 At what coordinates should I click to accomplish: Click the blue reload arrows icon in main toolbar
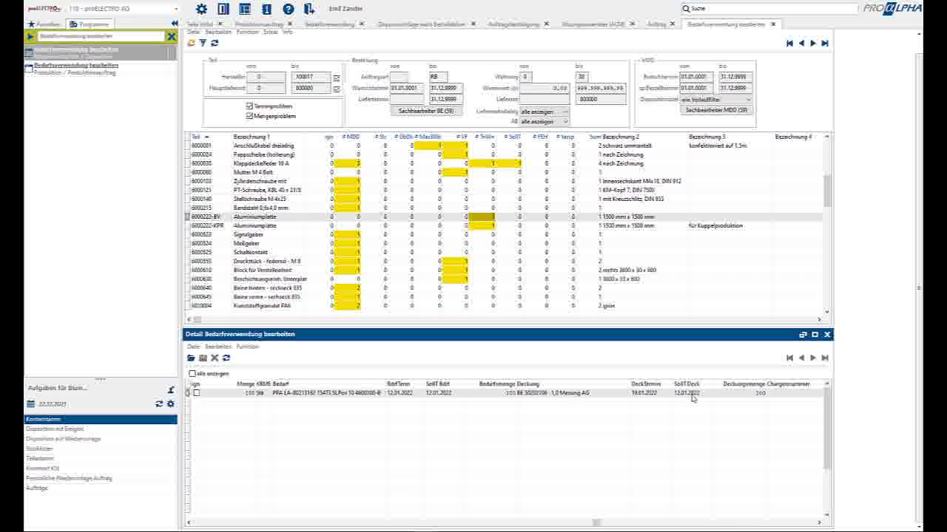click(215, 43)
